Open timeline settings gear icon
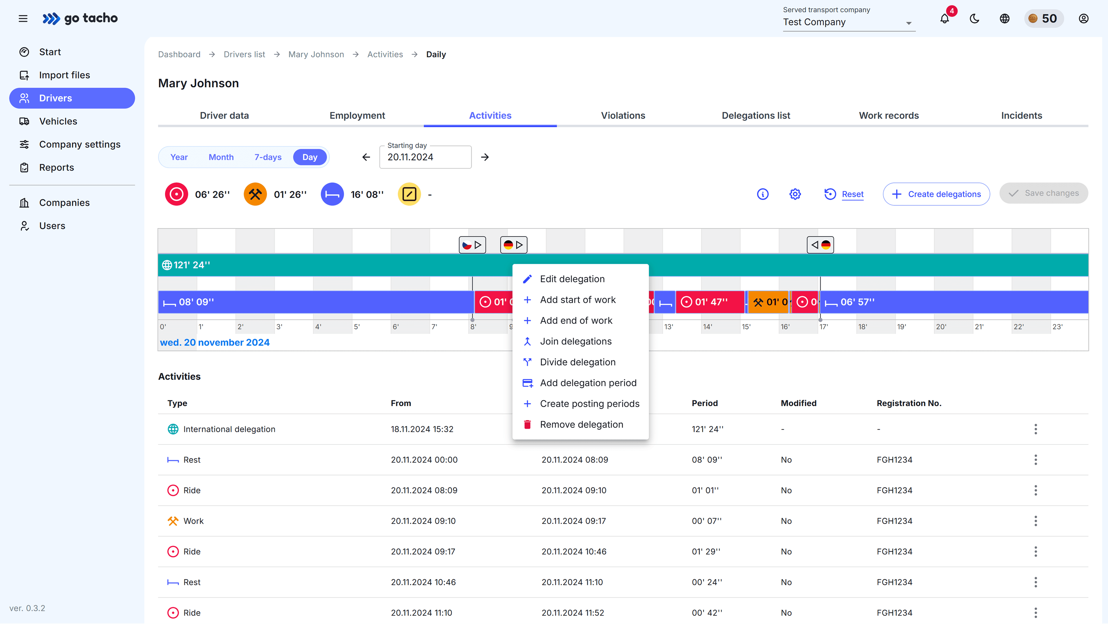Viewport: 1108px width, 624px height. [795, 195]
